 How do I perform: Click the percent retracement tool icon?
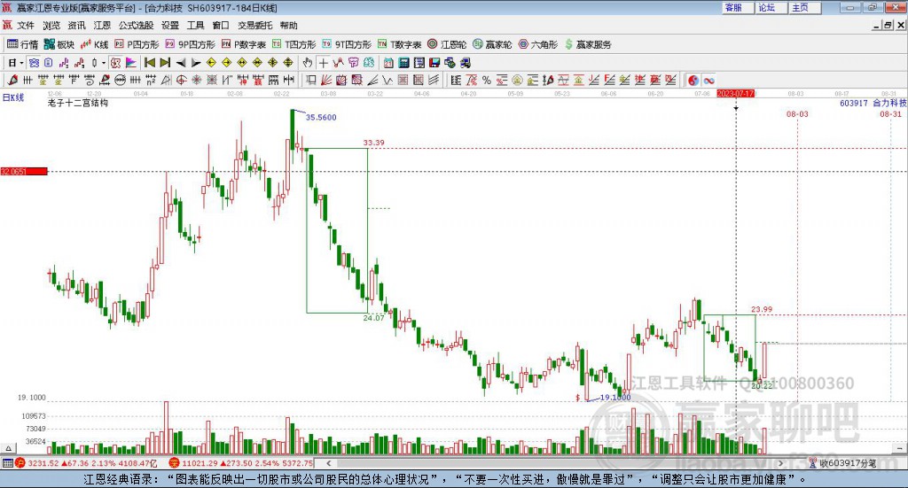coord(487,81)
